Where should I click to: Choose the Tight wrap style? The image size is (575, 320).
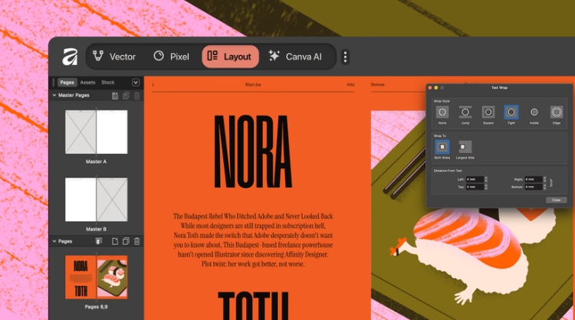pos(511,112)
